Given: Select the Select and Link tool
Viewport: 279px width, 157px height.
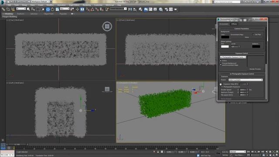Looking at the screenshot, I should (3, 9).
